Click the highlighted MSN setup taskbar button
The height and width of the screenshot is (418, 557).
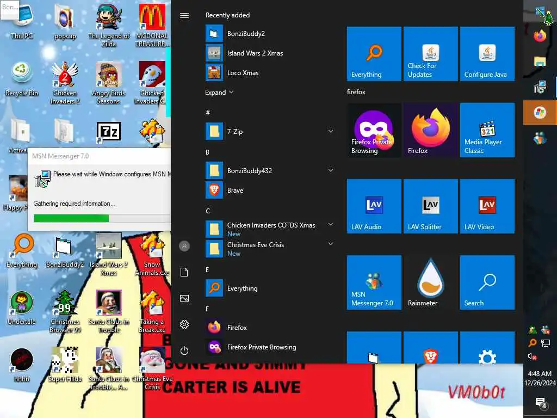pyautogui.click(x=540, y=113)
